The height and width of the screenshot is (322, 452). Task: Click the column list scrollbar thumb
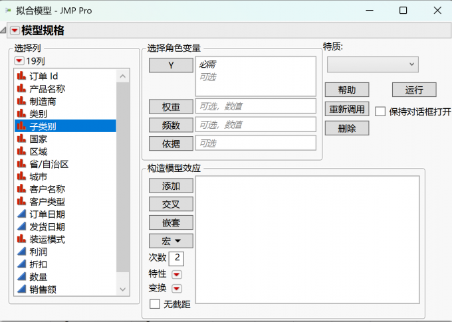point(123,177)
